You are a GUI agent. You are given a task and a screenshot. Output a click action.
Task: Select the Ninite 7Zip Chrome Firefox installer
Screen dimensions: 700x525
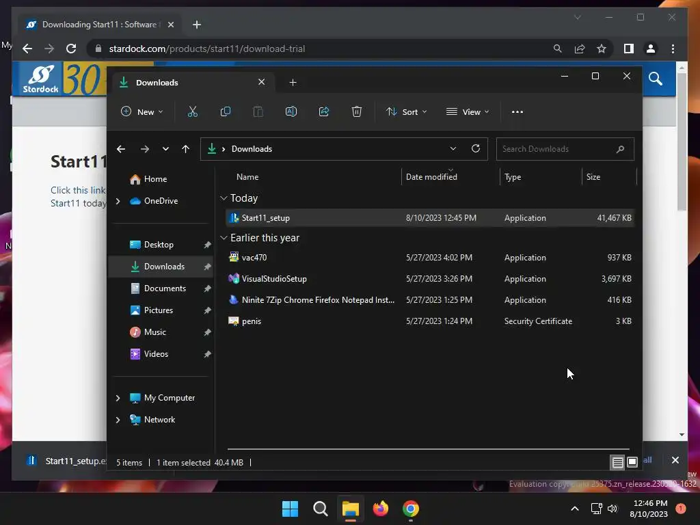[430, 300]
